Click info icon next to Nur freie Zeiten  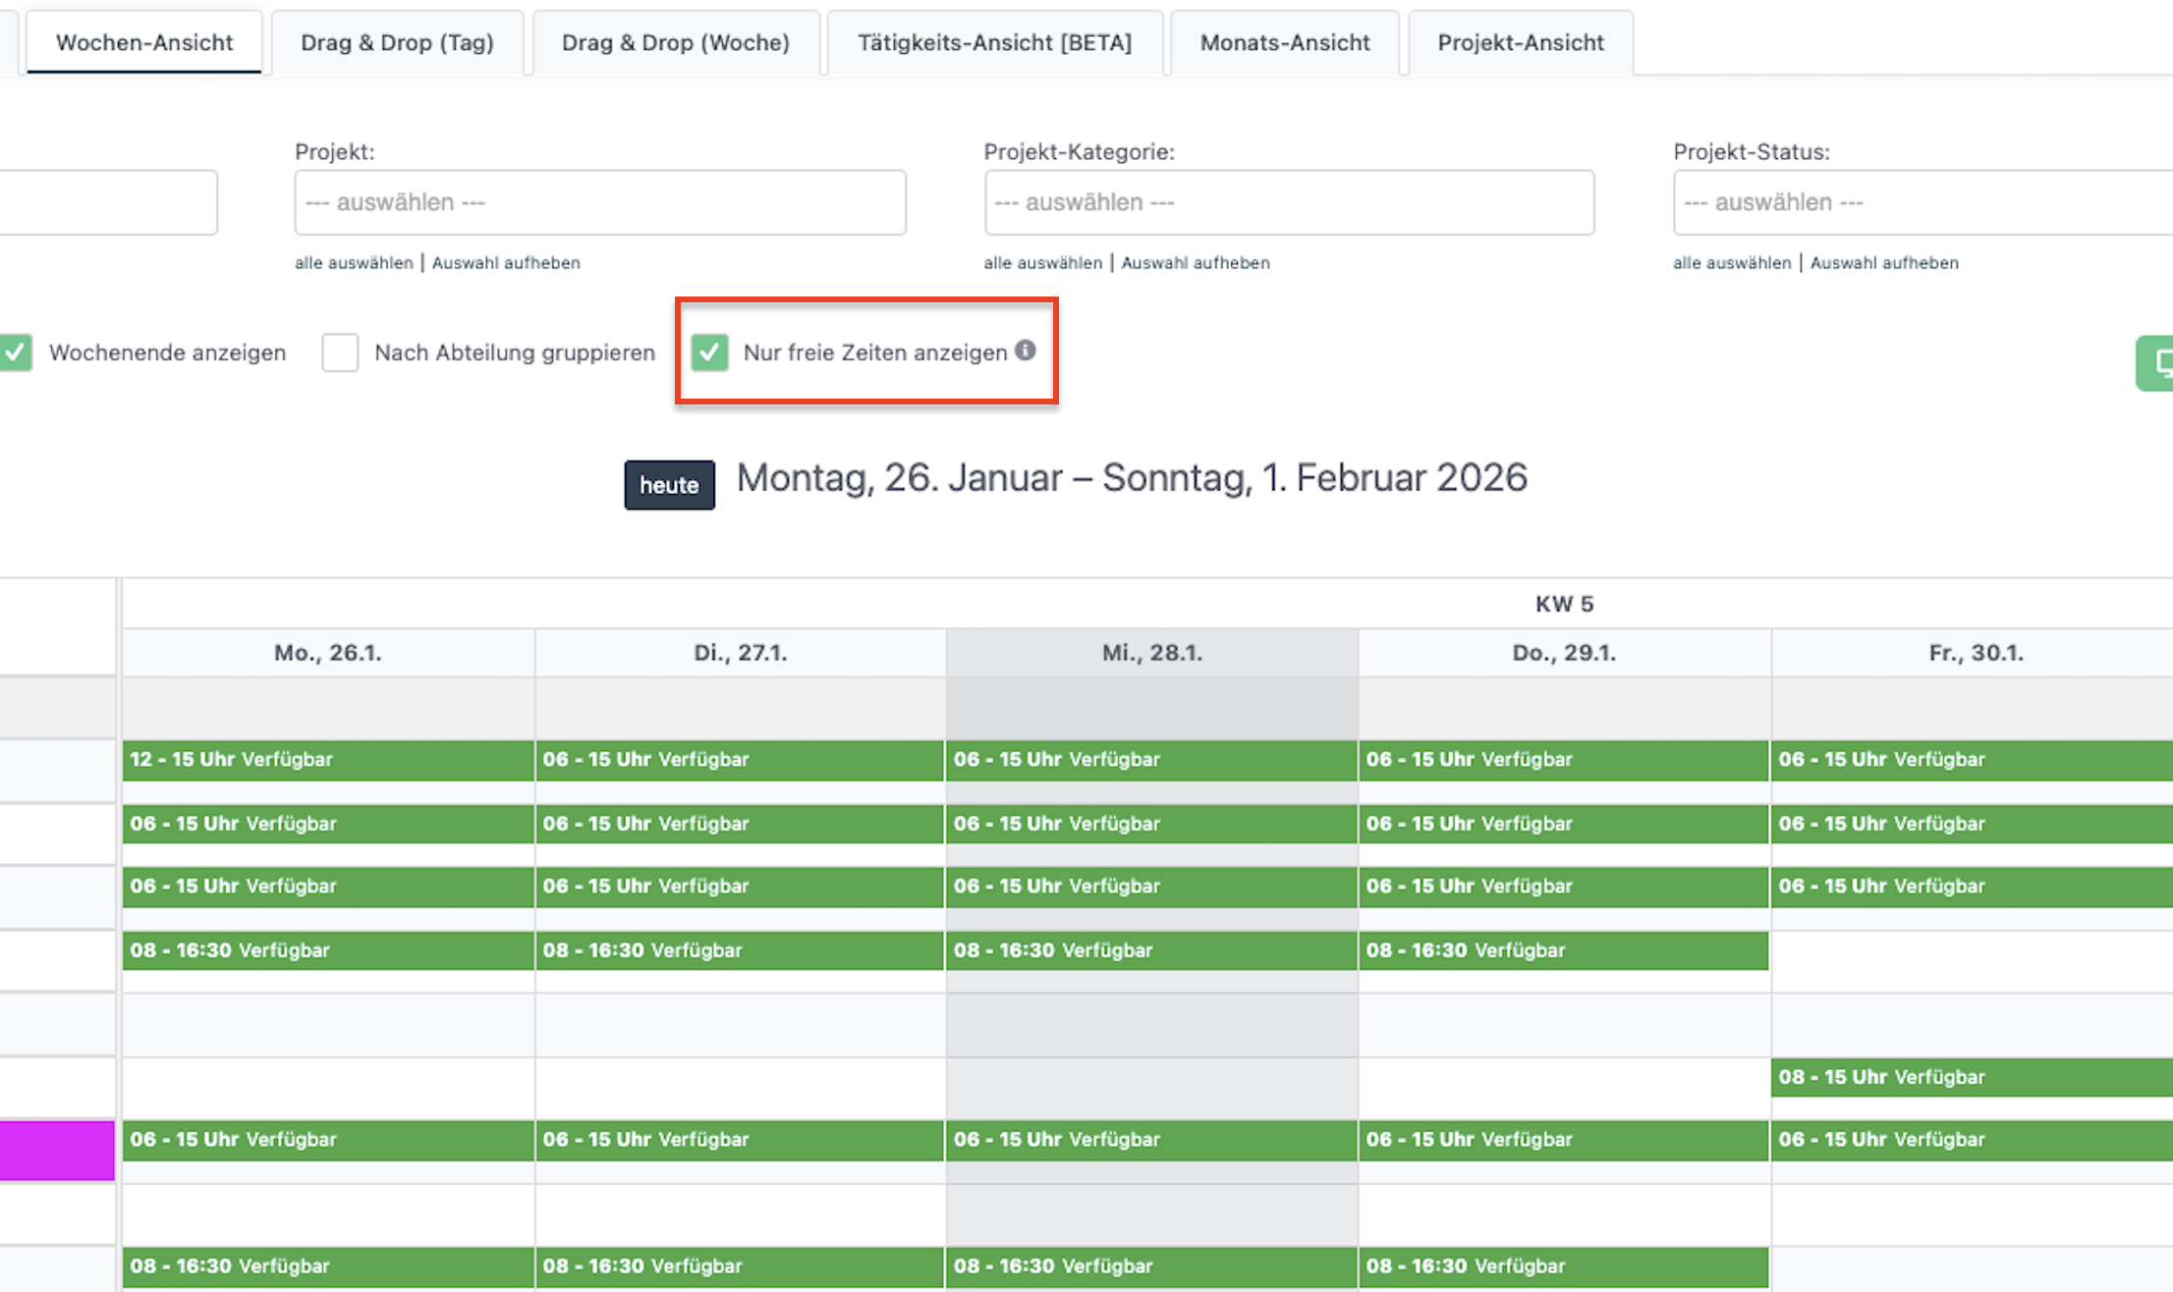click(x=1025, y=350)
